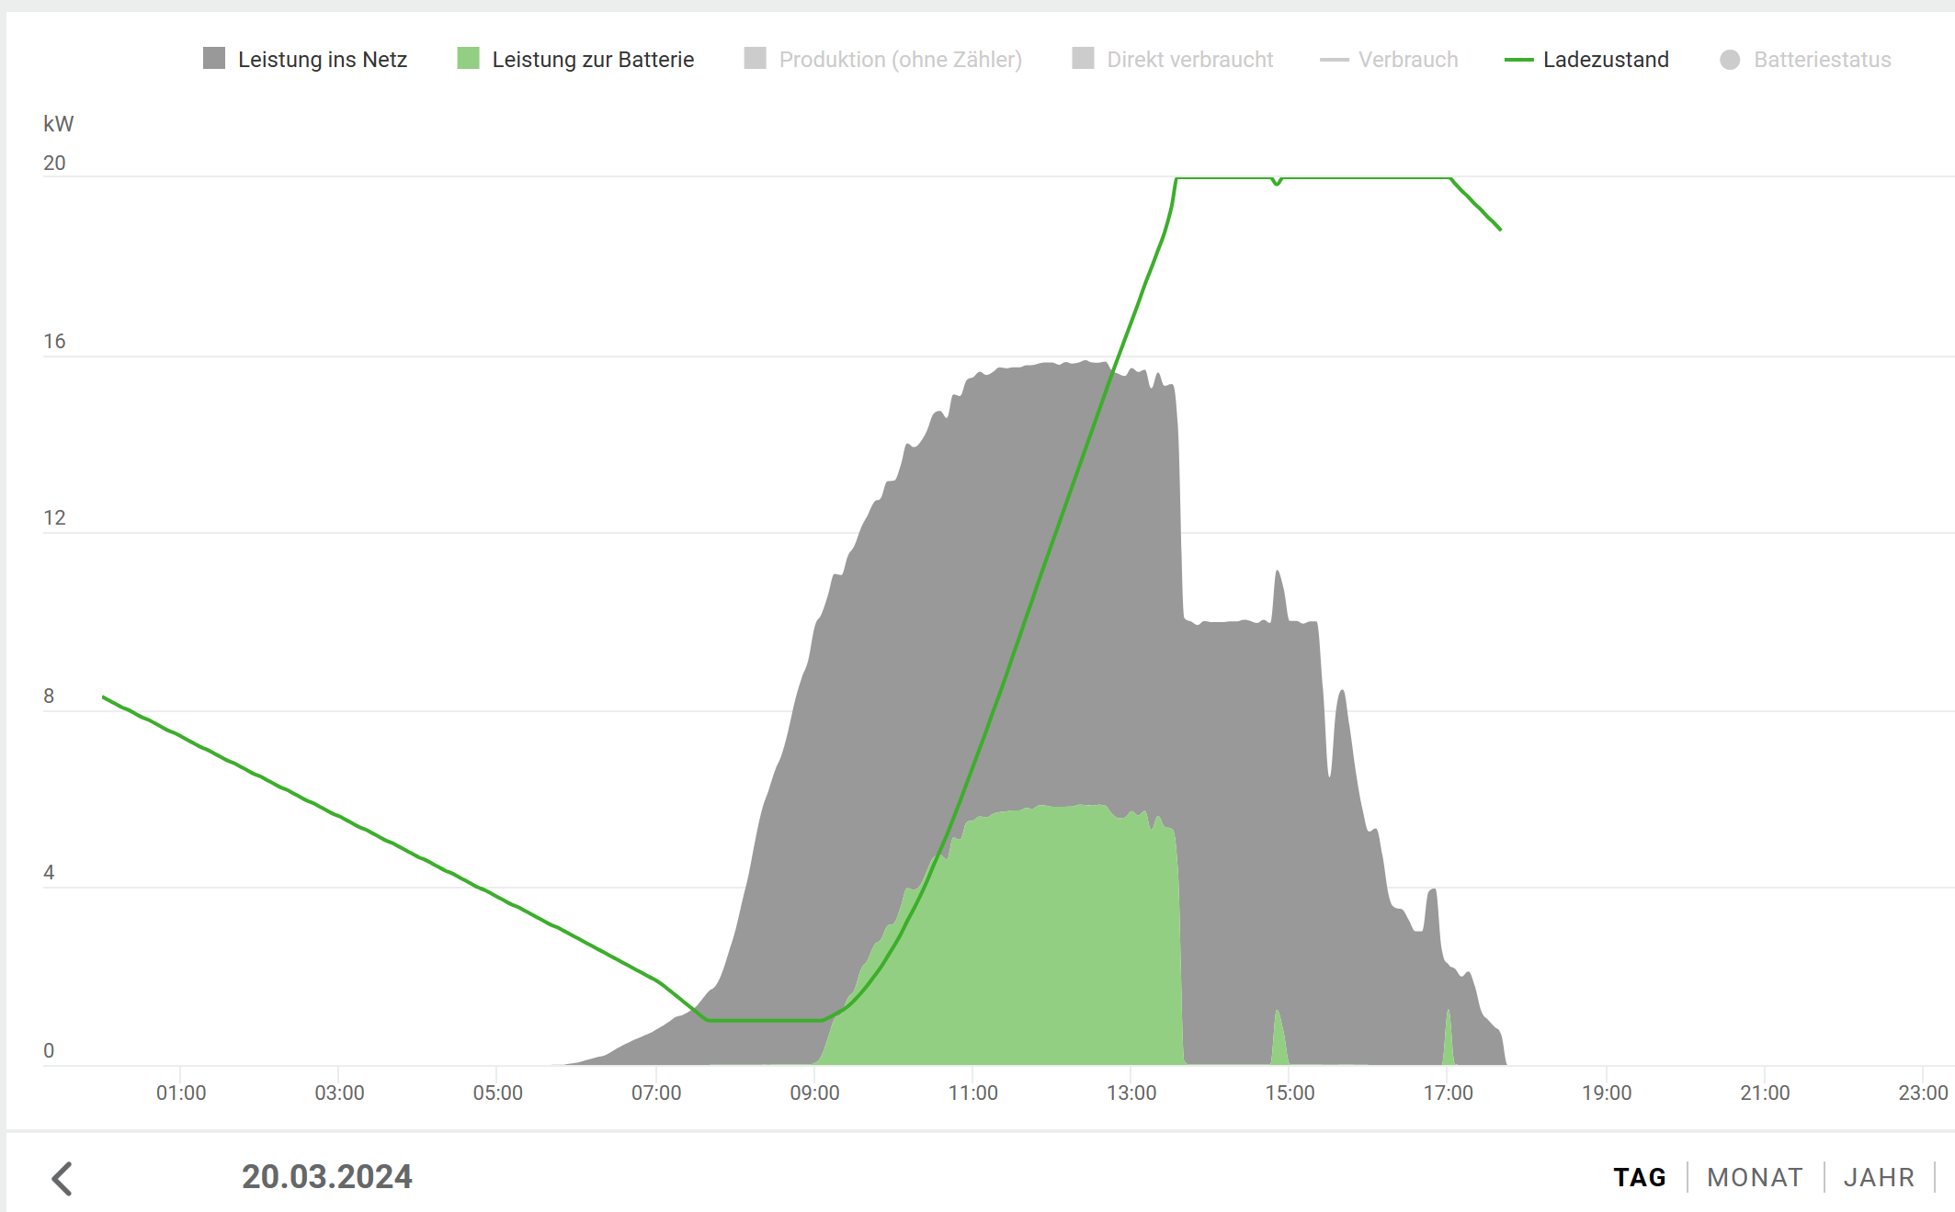Enable the Batteriestatus series label

[1822, 60]
